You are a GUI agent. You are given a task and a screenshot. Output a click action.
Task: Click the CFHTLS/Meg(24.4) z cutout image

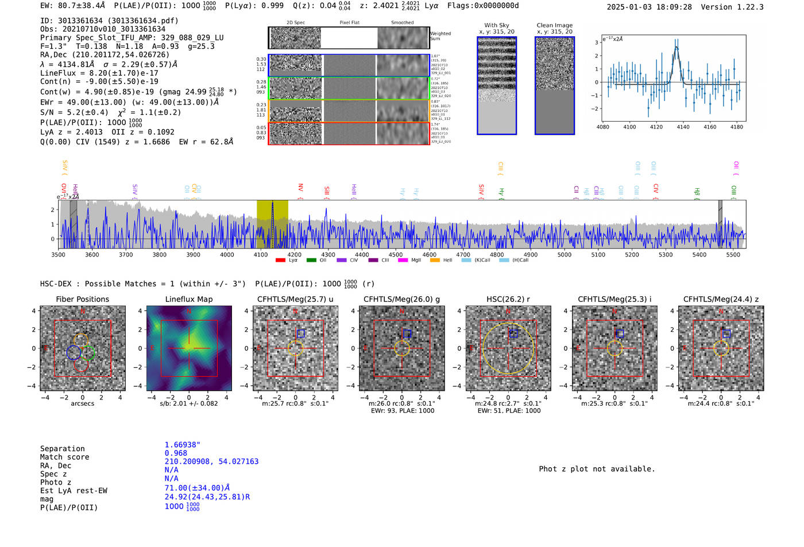[721, 348]
